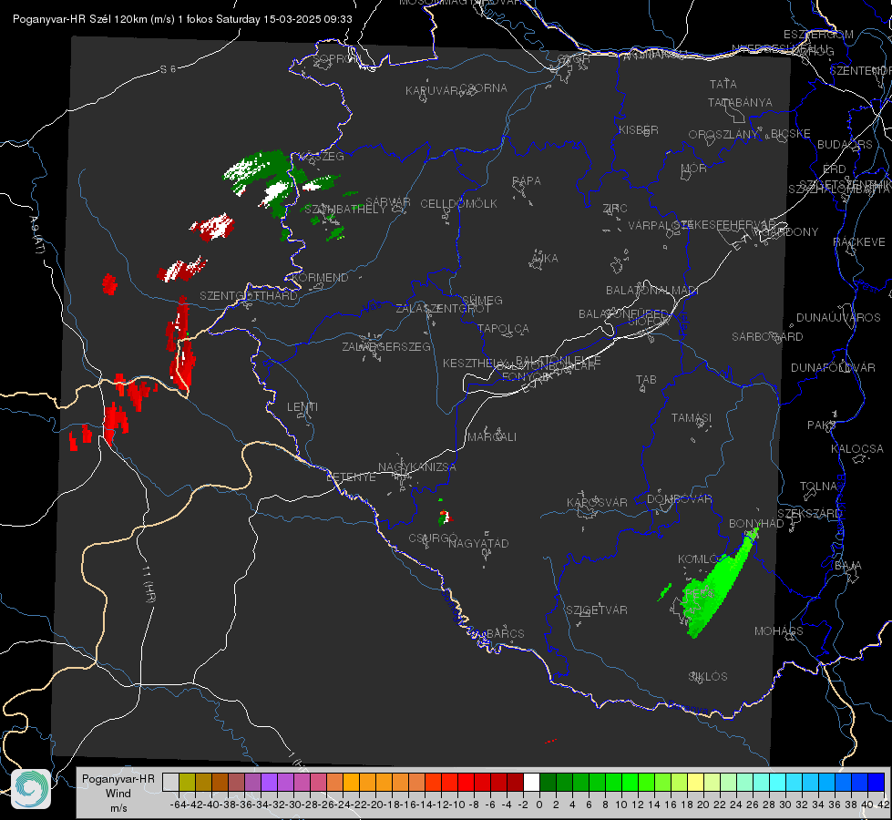The image size is (892, 820).
Task: Click the TAB town label
Action: coord(646,380)
